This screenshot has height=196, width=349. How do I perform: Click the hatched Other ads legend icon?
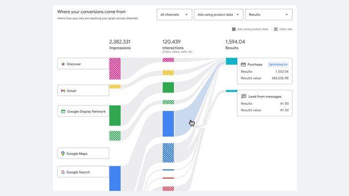[276, 29]
